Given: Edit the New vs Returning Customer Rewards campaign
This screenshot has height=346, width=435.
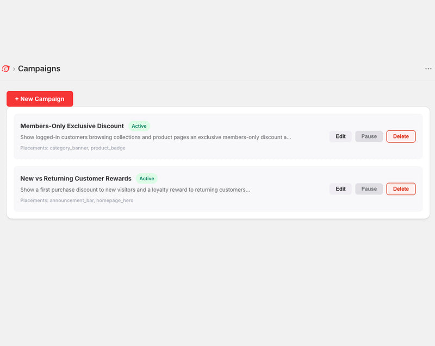Looking at the screenshot, I should pyautogui.click(x=340, y=189).
